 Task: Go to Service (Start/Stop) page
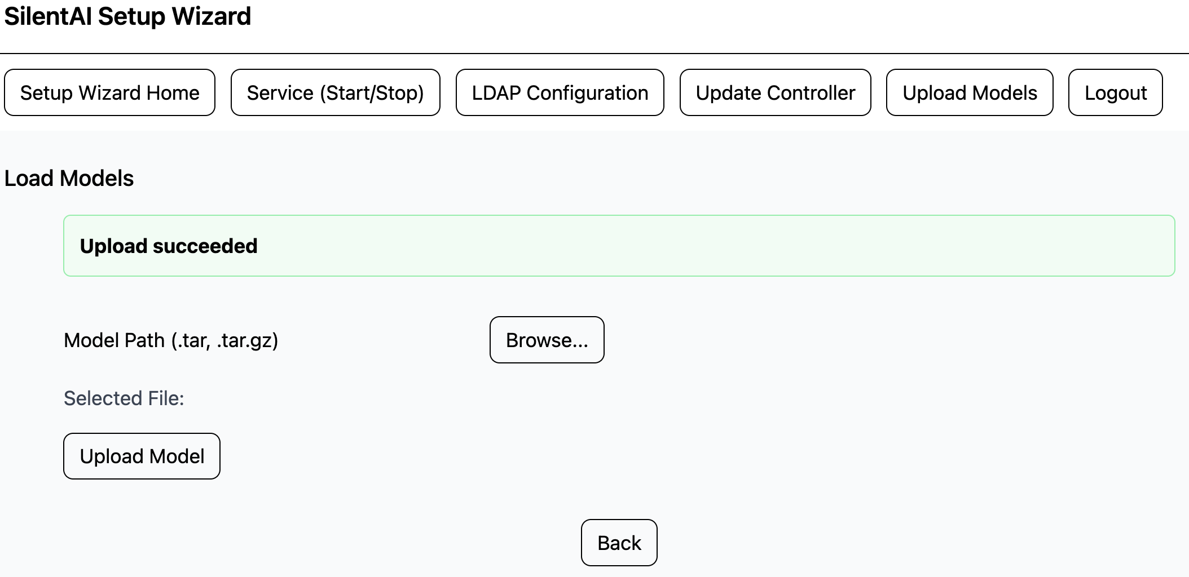[x=335, y=93]
